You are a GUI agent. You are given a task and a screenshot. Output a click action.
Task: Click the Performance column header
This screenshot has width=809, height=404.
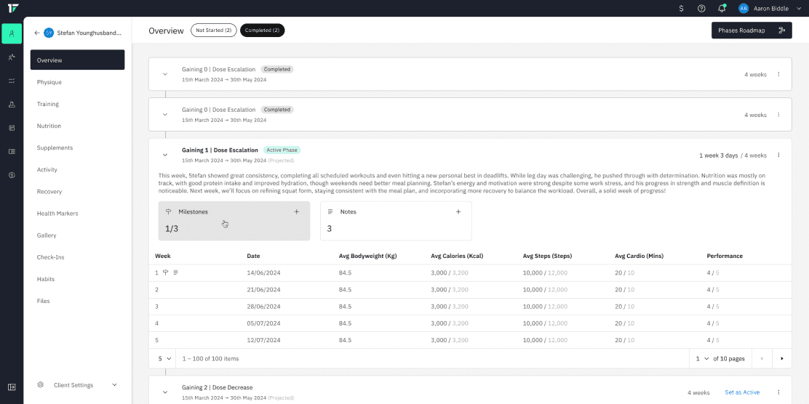pos(725,256)
